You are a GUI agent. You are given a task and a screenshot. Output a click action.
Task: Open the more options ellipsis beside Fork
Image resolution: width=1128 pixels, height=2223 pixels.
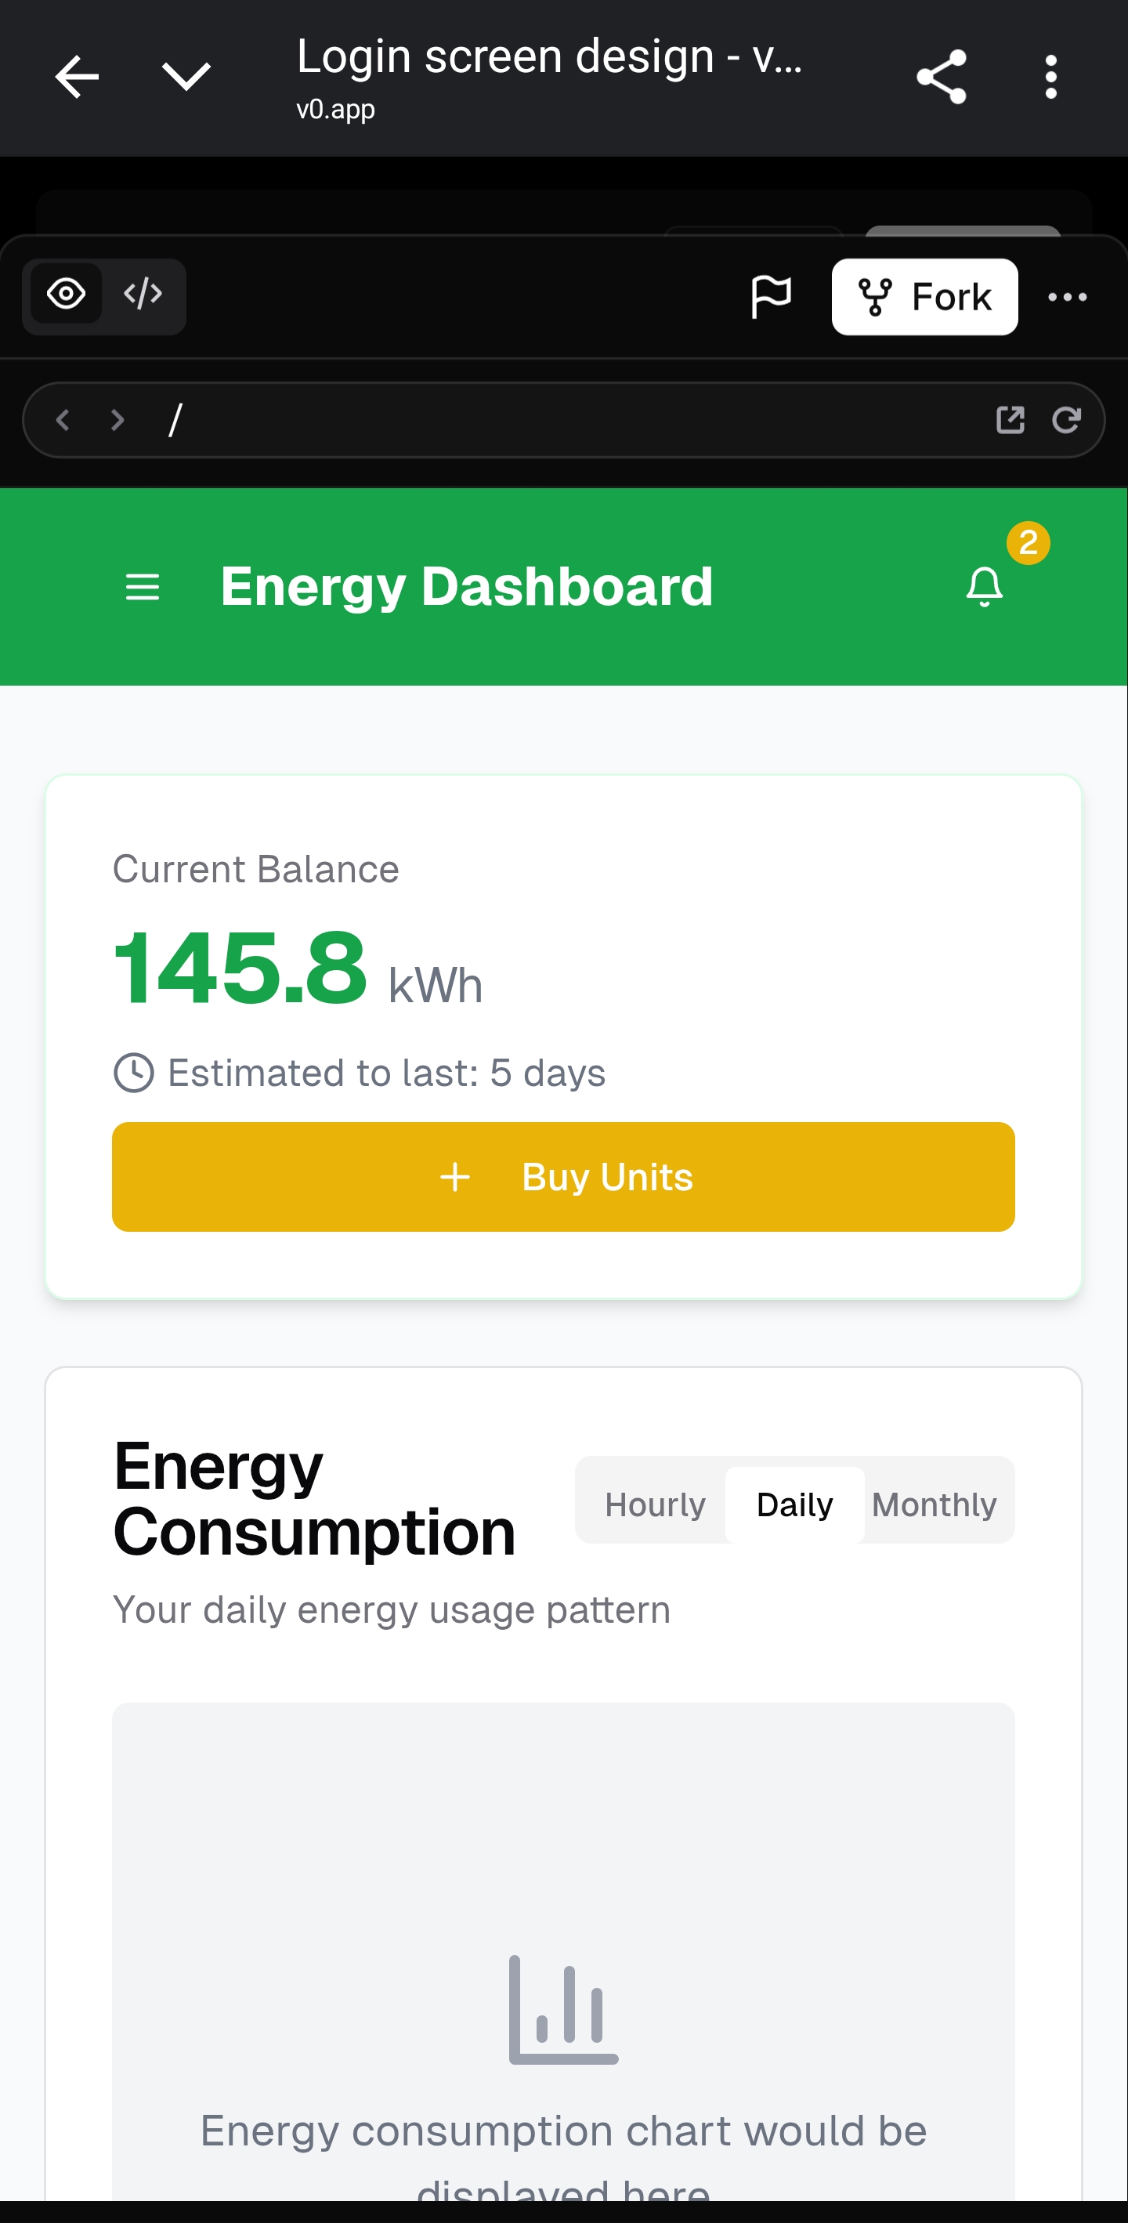point(1067,297)
